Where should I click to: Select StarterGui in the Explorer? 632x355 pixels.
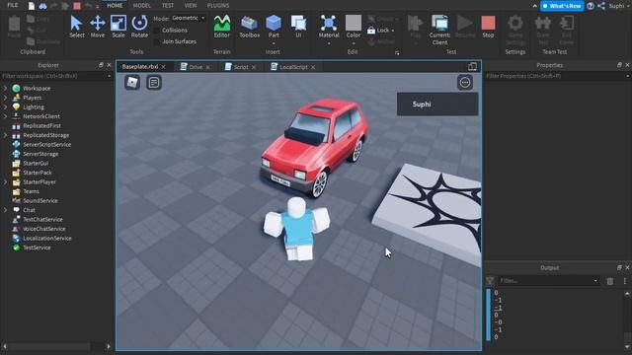[x=36, y=163]
